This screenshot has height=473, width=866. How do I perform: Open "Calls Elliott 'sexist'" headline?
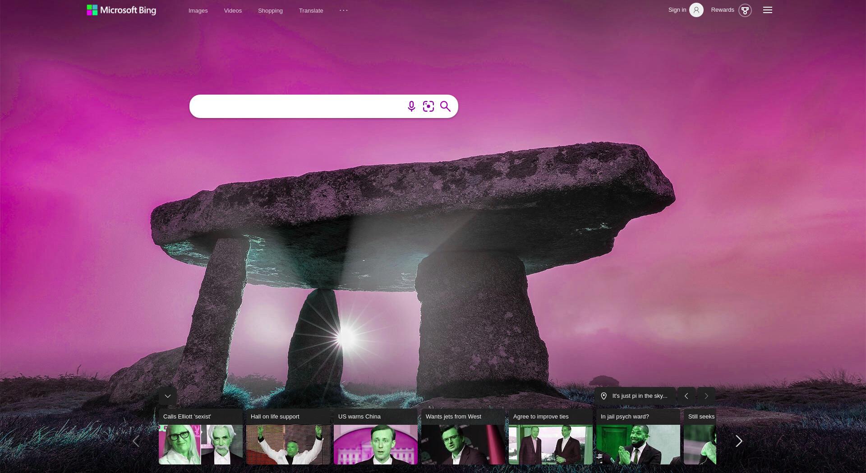pos(187,417)
